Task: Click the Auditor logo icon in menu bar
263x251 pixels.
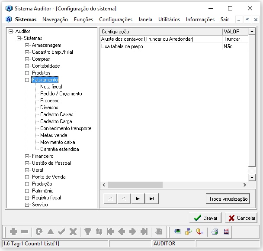Action: click(9, 20)
